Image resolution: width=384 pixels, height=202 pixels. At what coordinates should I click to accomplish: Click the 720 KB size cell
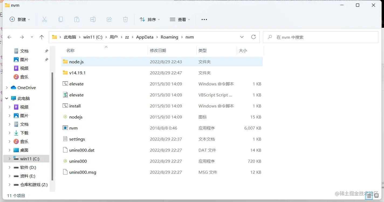point(255,161)
